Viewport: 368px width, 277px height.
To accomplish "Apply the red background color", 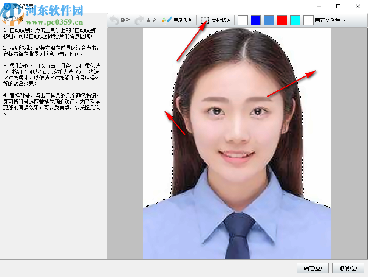I will (x=282, y=20).
